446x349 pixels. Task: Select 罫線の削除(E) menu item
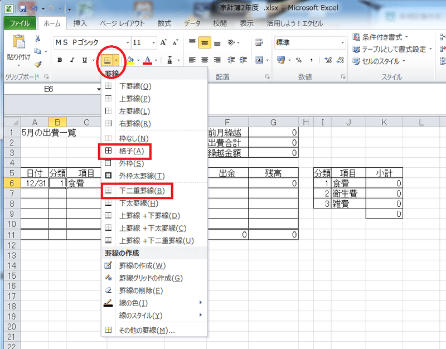(154, 290)
